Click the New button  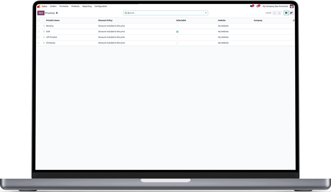pyautogui.click(x=41, y=13)
